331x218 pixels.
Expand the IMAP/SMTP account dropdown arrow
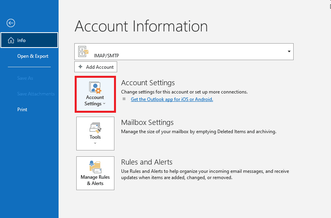pos(289,51)
